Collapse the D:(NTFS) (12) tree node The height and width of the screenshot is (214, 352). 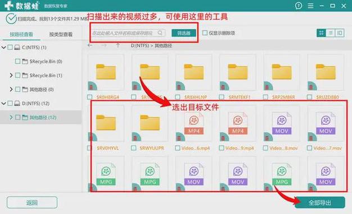(x=3, y=103)
